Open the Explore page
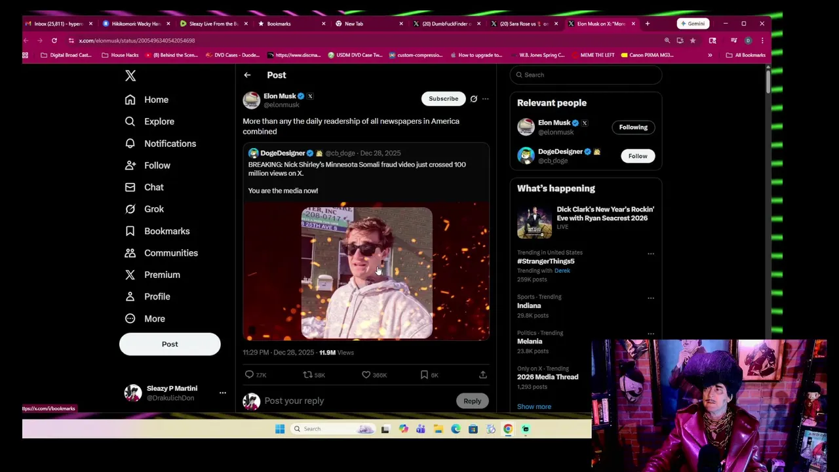Viewport: 839px width, 472px height. point(149,121)
